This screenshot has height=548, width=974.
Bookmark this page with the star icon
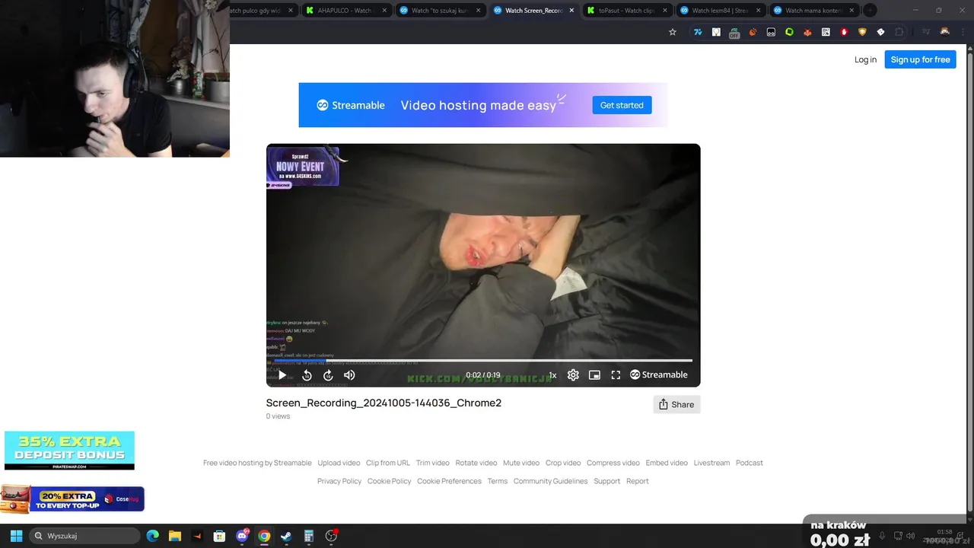coord(673,32)
